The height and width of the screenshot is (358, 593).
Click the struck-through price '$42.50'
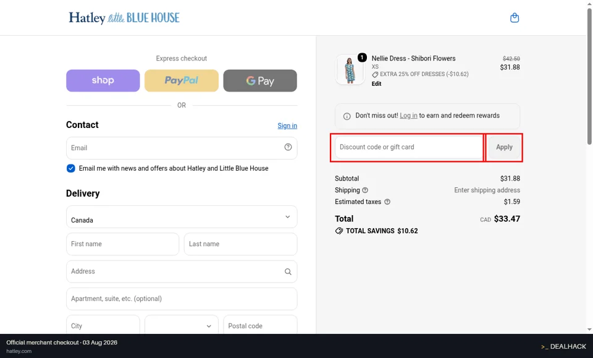coord(511,59)
